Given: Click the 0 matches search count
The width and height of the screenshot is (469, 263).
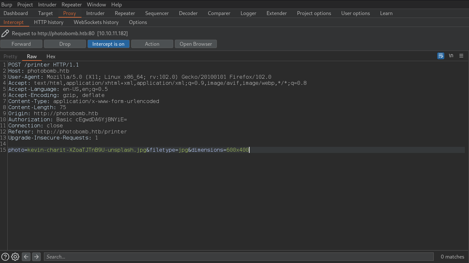Looking at the screenshot, I should click(x=452, y=257).
